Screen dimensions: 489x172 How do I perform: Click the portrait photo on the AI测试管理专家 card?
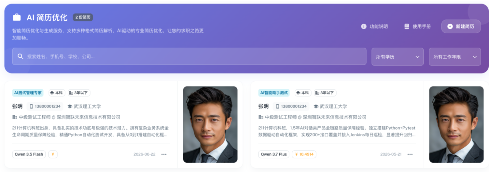click(210, 124)
